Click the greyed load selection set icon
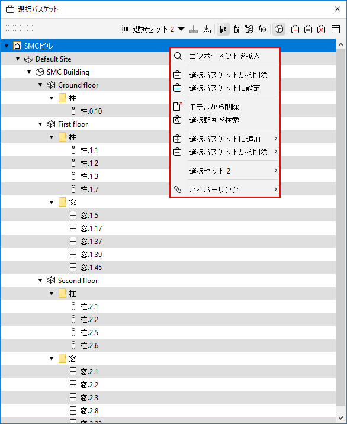347x424 pixels. pos(194,29)
